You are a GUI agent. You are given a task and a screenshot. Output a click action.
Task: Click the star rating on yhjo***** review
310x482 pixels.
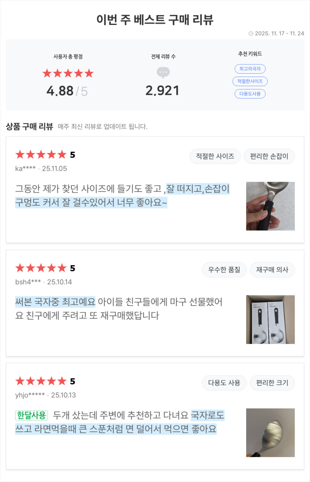[41, 381]
